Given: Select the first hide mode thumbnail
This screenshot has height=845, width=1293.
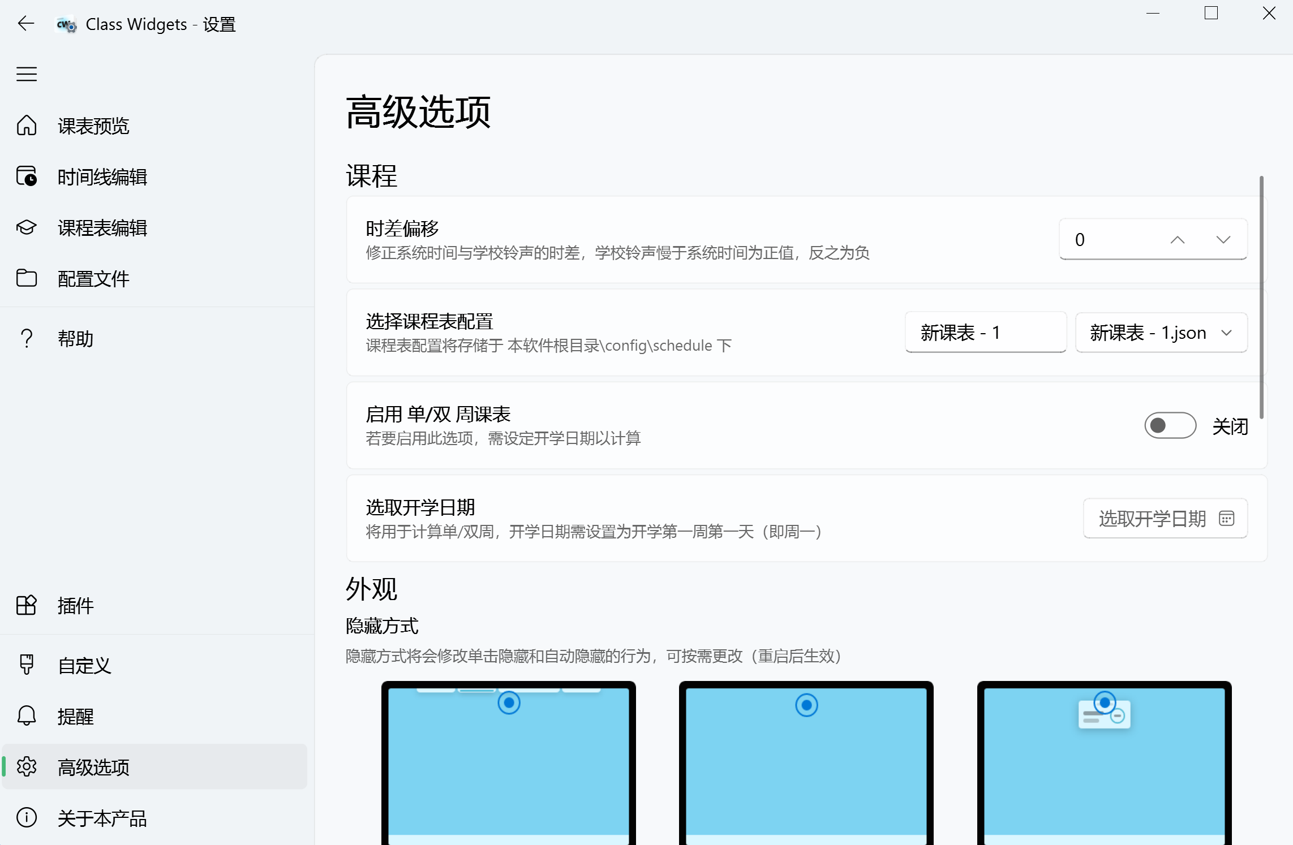Looking at the screenshot, I should click(508, 762).
